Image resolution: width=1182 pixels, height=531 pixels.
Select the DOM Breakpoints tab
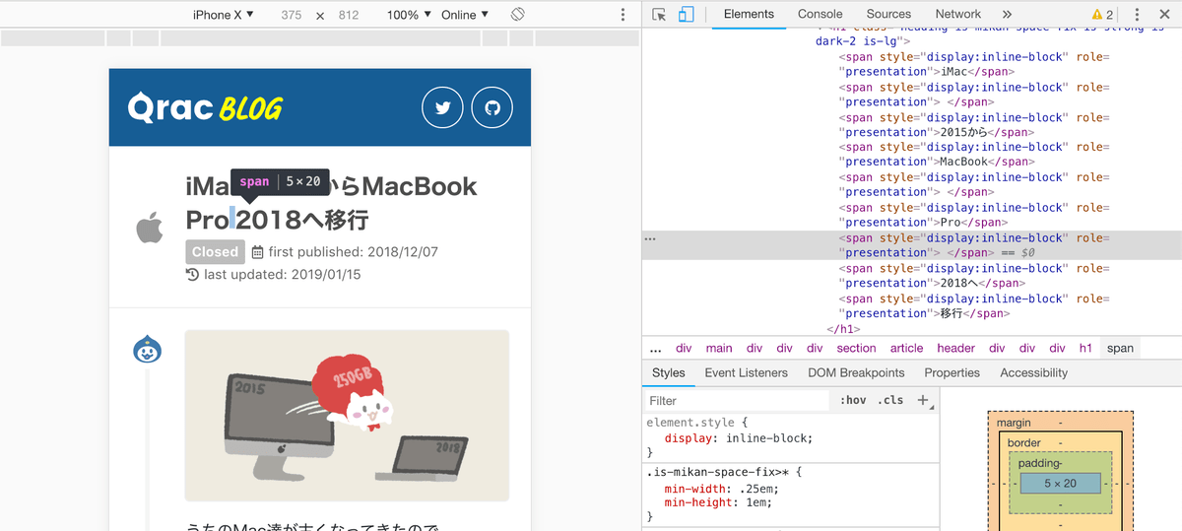[856, 372]
